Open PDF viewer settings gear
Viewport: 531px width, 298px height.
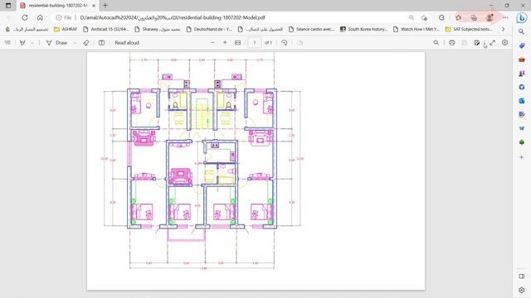point(505,42)
